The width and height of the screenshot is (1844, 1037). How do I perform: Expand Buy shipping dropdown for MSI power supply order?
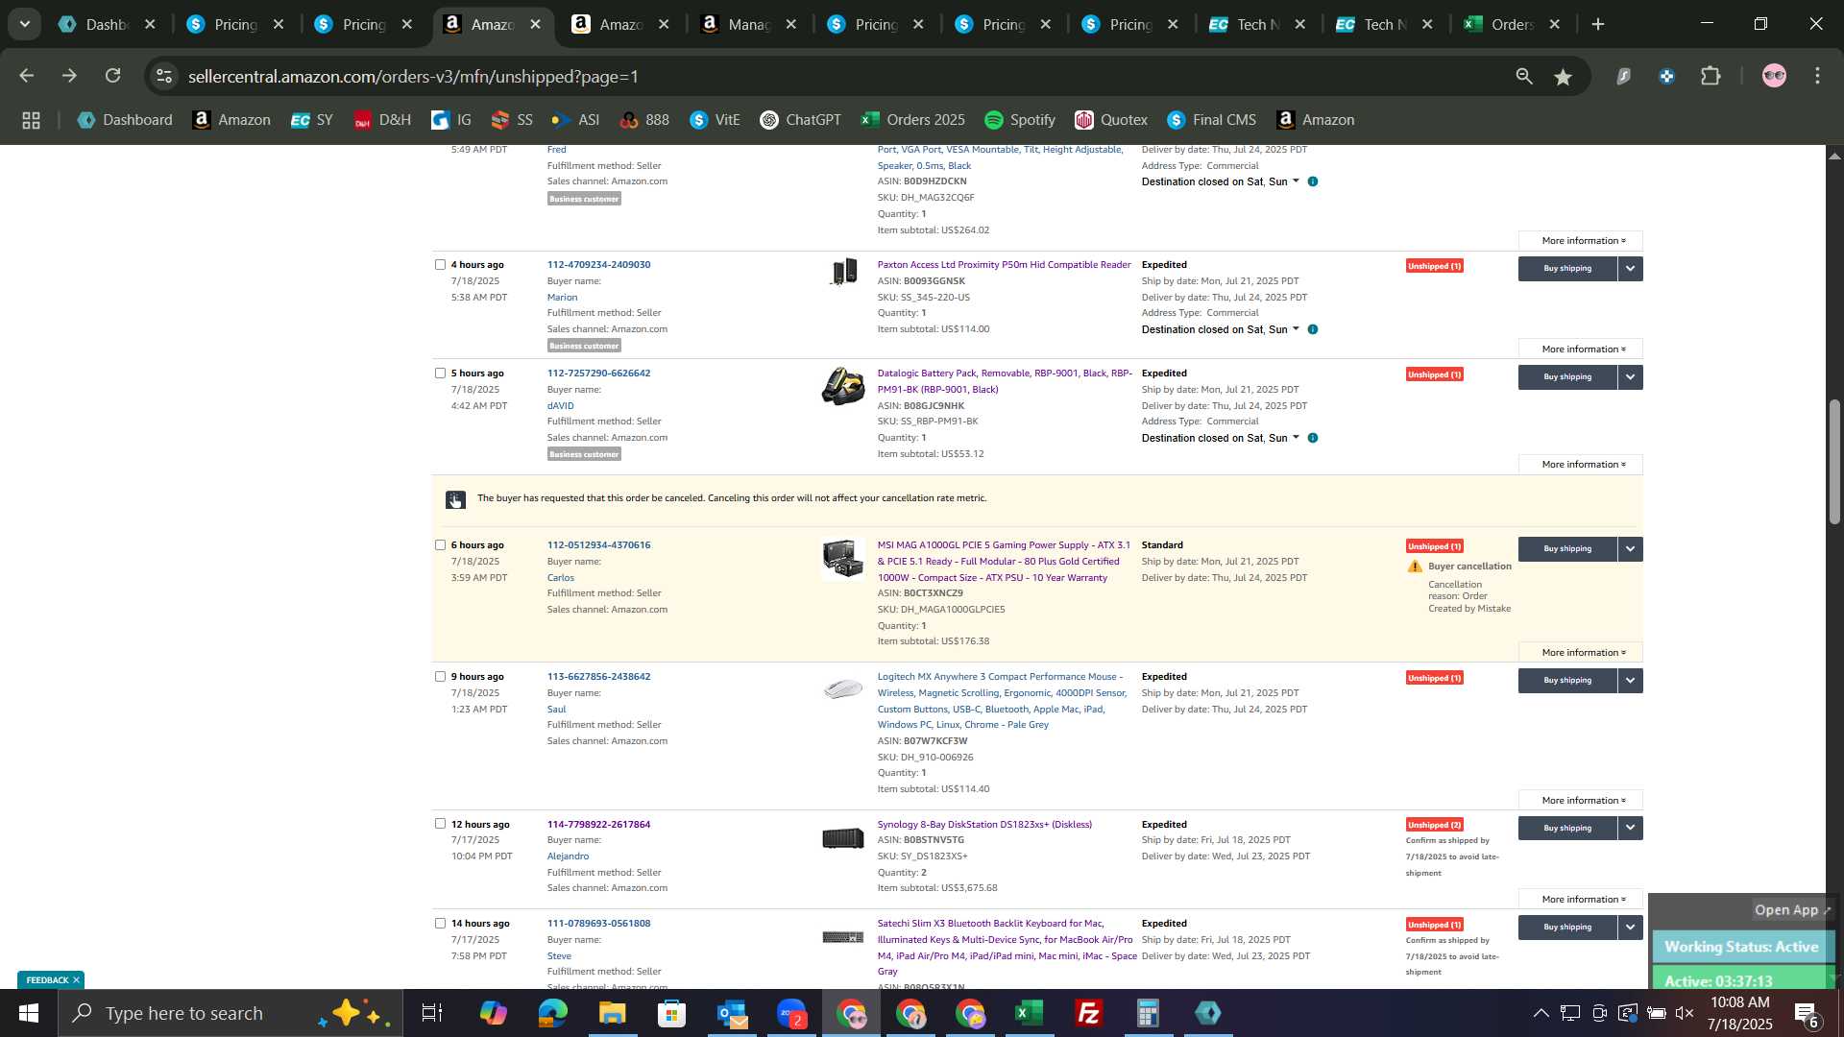[1631, 549]
